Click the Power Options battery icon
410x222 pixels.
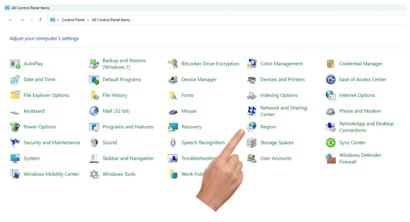(x=15, y=127)
